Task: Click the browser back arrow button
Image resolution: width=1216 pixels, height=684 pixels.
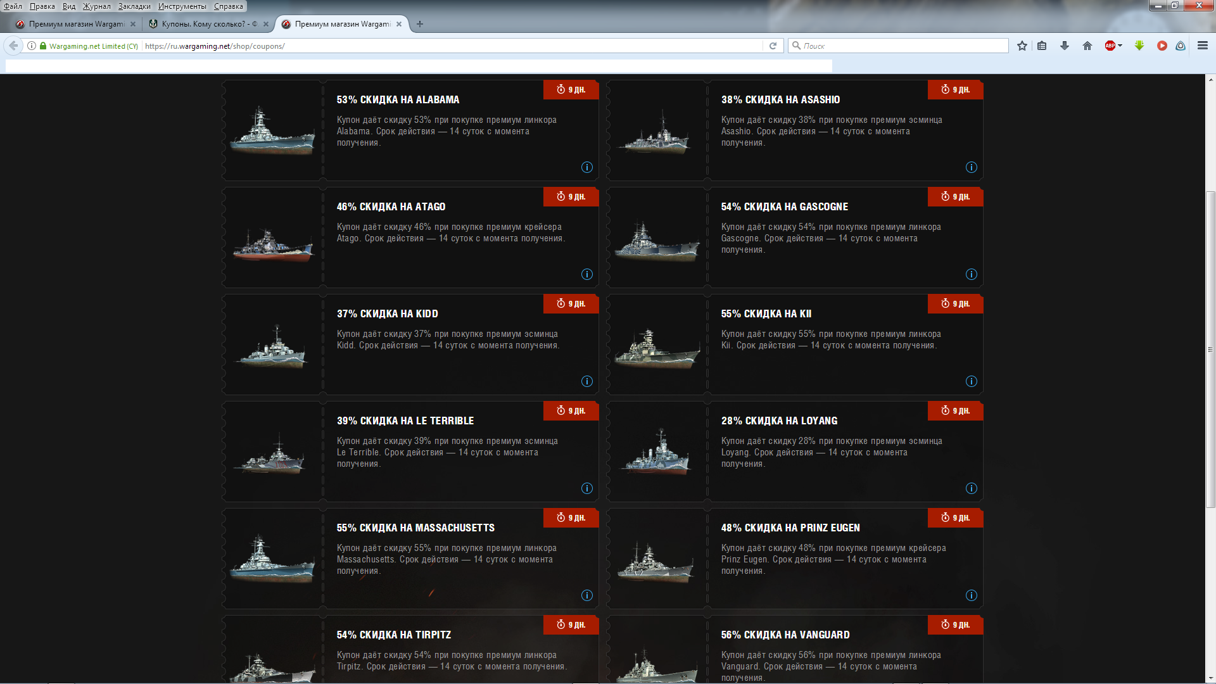Action: [13, 46]
